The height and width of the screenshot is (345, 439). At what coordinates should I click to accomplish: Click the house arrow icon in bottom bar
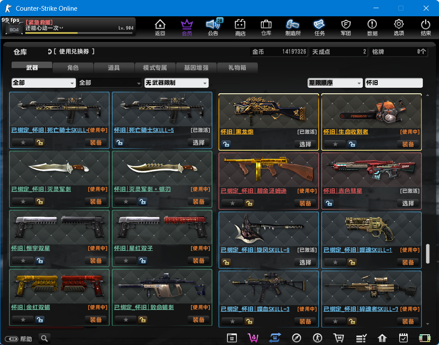(382, 338)
